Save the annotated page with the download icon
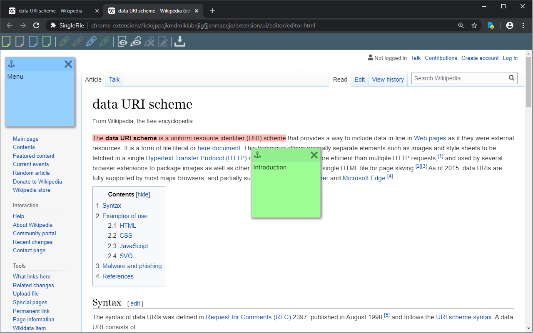This screenshot has width=533, height=333. coord(179,41)
